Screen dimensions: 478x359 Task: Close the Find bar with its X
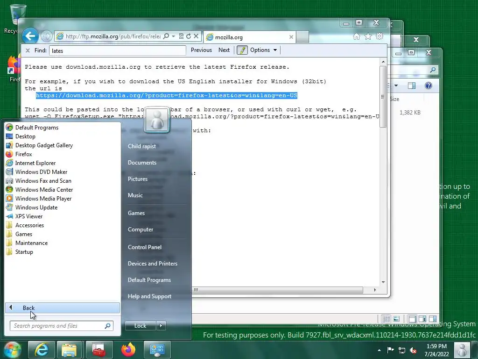(x=28, y=50)
